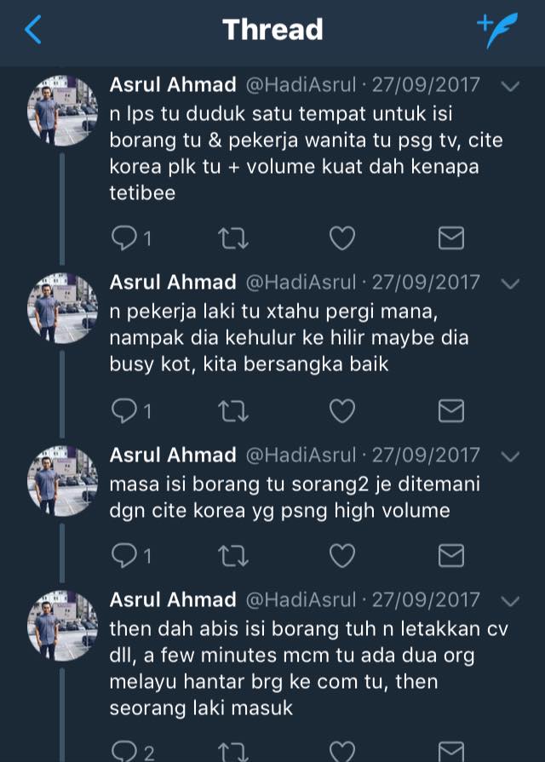Open chevron menu on 'masa isi borang' tweet
This screenshot has width=545, height=762.
coord(510,457)
